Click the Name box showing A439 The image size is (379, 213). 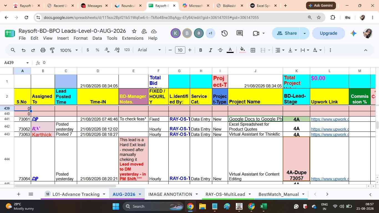coord(16,63)
